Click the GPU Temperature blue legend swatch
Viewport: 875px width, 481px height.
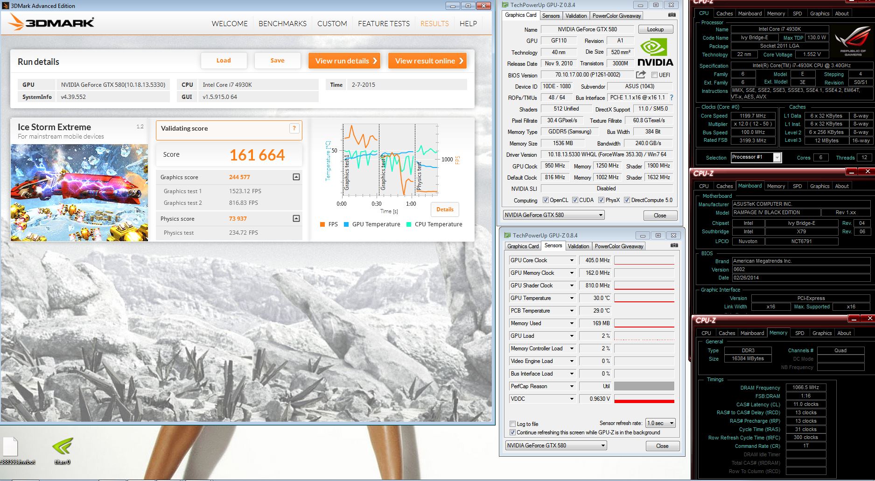click(x=346, y=224)
